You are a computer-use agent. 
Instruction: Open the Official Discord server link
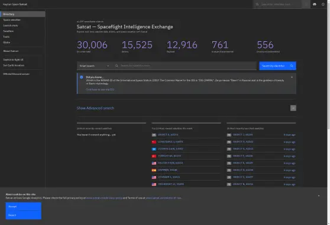[16, 74]
